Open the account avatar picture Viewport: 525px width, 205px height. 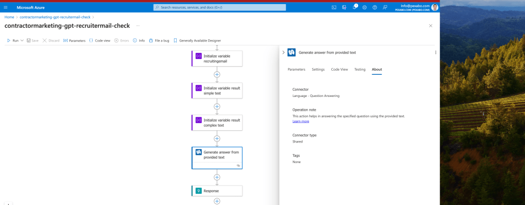coord(435,7)
